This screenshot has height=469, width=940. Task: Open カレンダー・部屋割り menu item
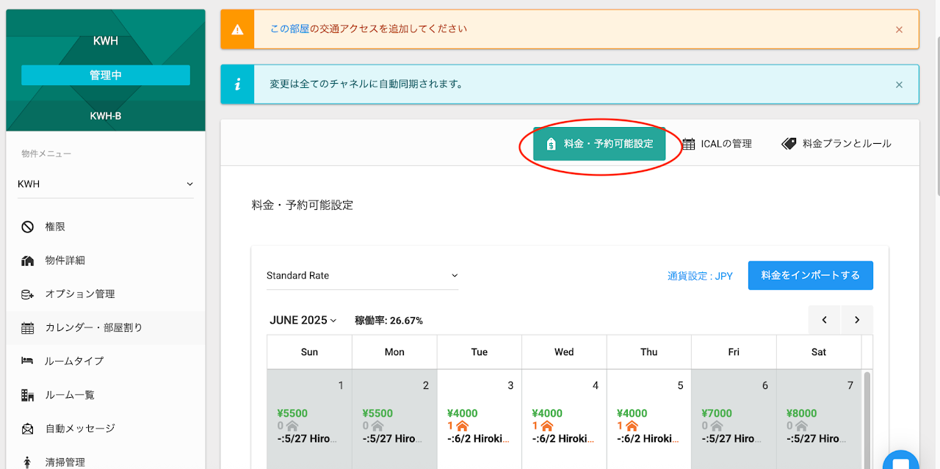point(93,328)
